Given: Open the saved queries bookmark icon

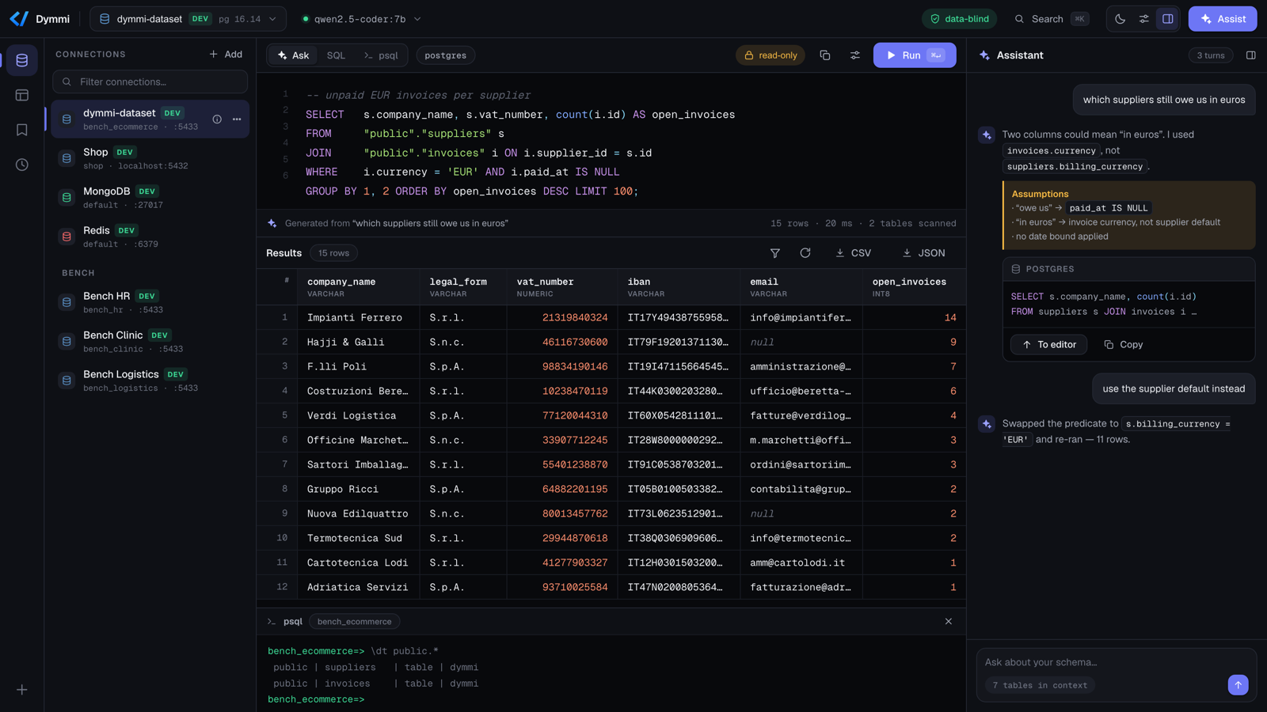Looking at the screenshot, I should [x=22, y=130].
